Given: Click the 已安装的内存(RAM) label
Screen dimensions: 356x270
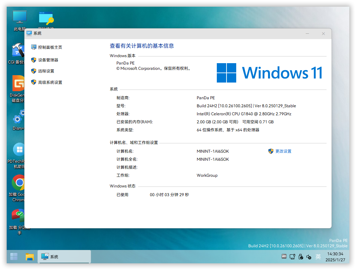Looking at the screenshot, I should click(135, 122).
